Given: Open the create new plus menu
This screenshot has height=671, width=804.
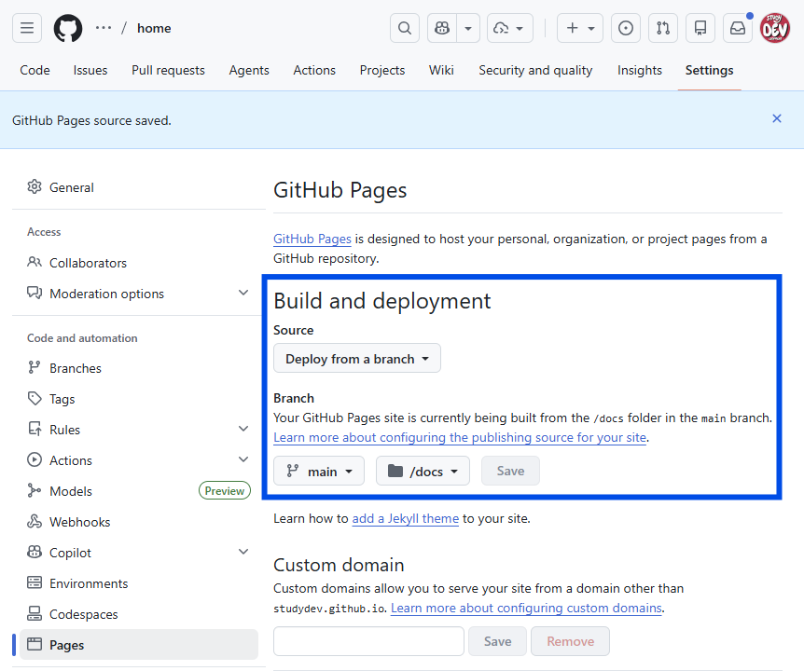Looking at the screenshot, I should [580, 28].
